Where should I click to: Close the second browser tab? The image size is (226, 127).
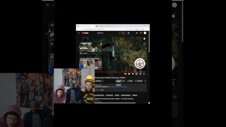[113, 26]
